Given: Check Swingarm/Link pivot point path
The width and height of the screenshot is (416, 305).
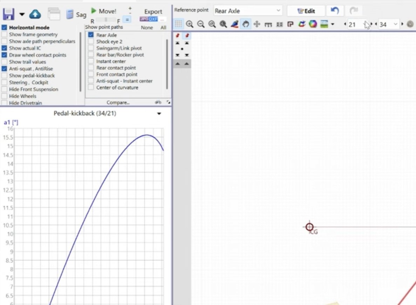Looking at the screenshot, I should click(91, 48).
